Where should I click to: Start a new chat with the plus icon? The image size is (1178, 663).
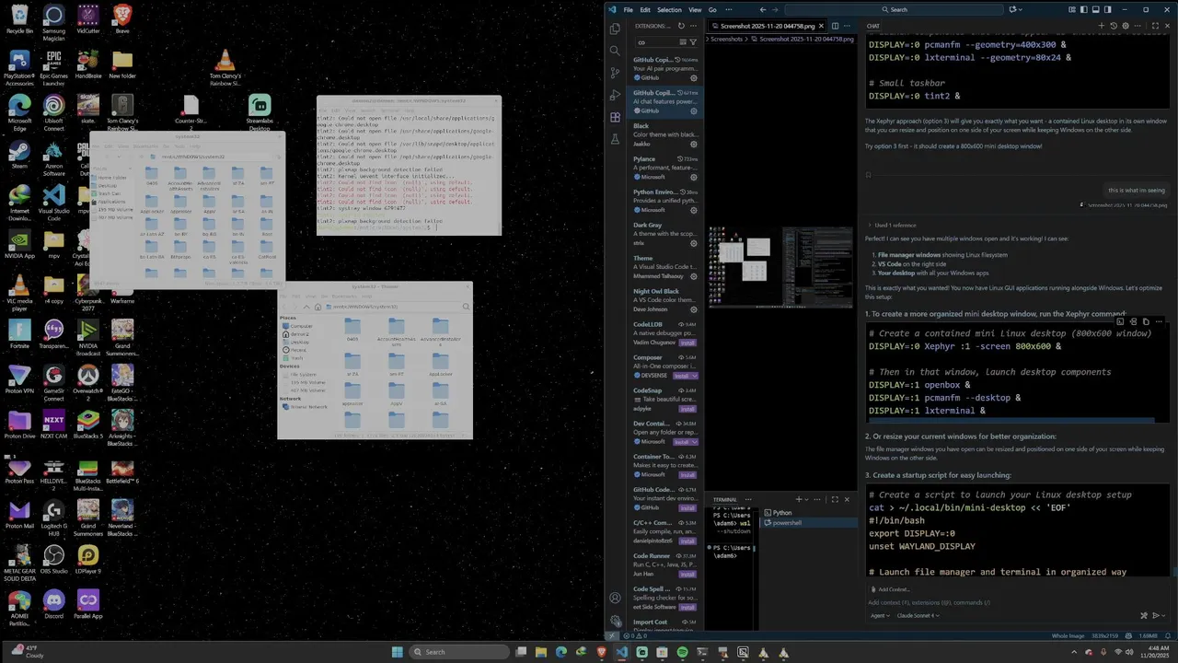pyautogui.click(x=1102, y=26)
